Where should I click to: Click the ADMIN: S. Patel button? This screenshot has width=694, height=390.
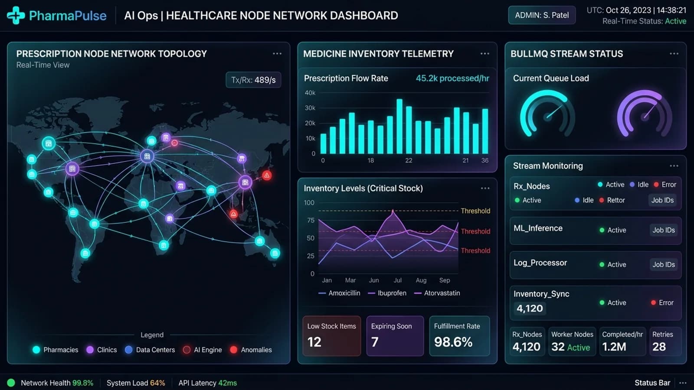pyautogui.click(x=542, y=15)
